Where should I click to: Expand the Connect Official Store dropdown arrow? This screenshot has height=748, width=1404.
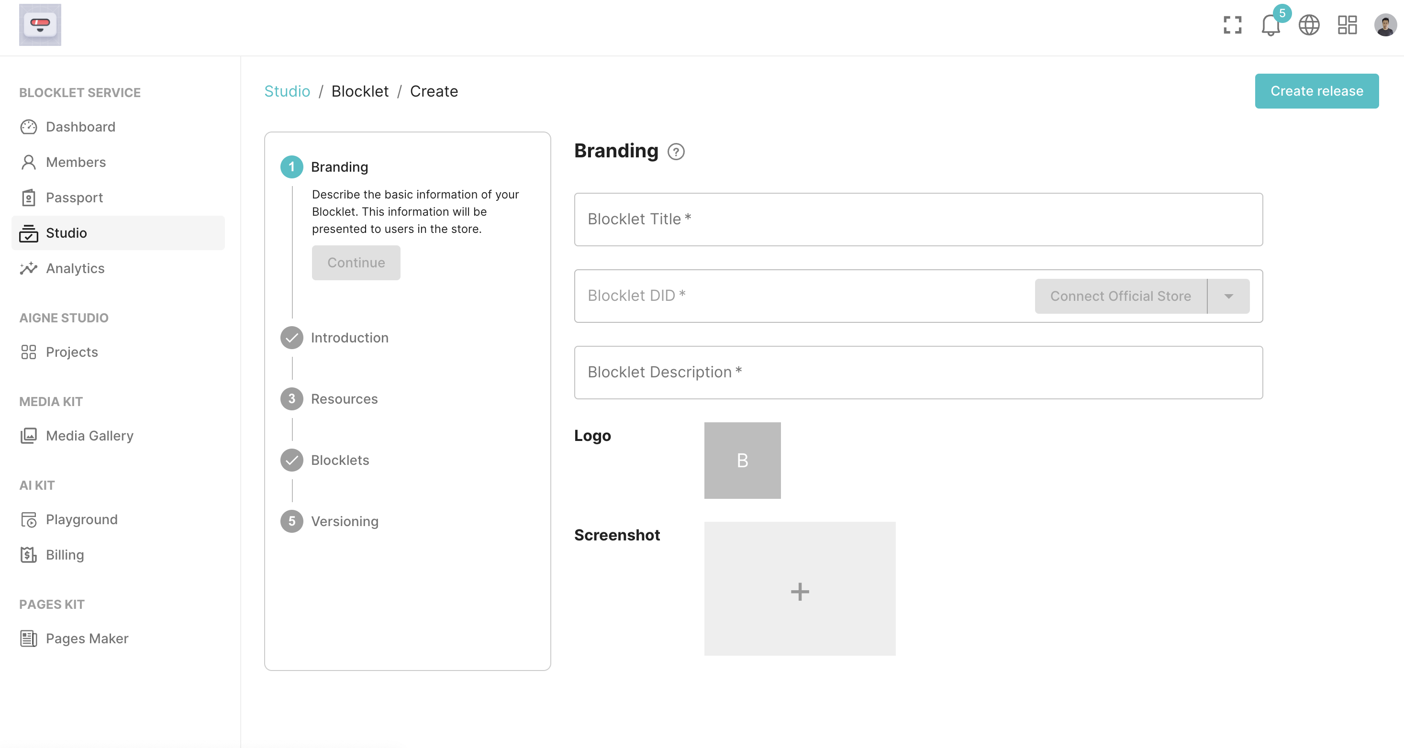(1228, 297)
